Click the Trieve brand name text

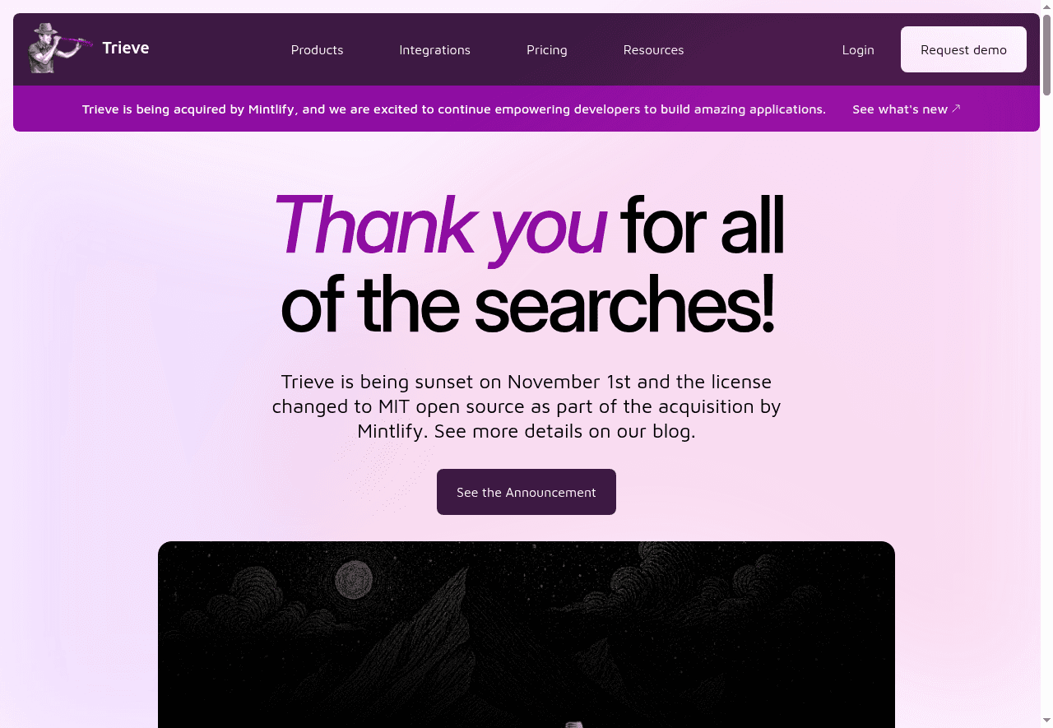tap(126, 49)
